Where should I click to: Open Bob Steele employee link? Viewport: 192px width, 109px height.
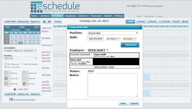[x=46, y=38]
